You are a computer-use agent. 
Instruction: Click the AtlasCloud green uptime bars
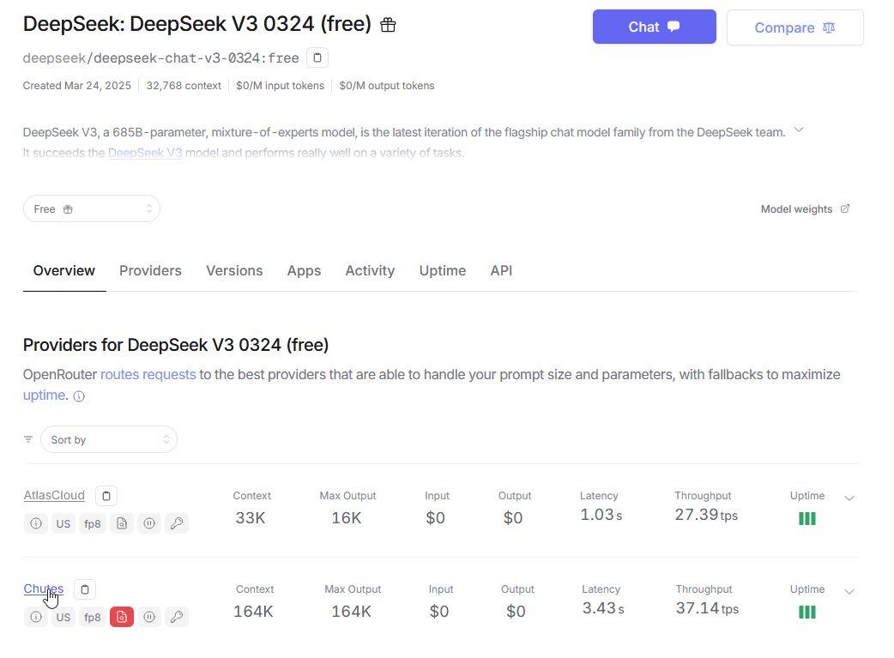point(806,518)
